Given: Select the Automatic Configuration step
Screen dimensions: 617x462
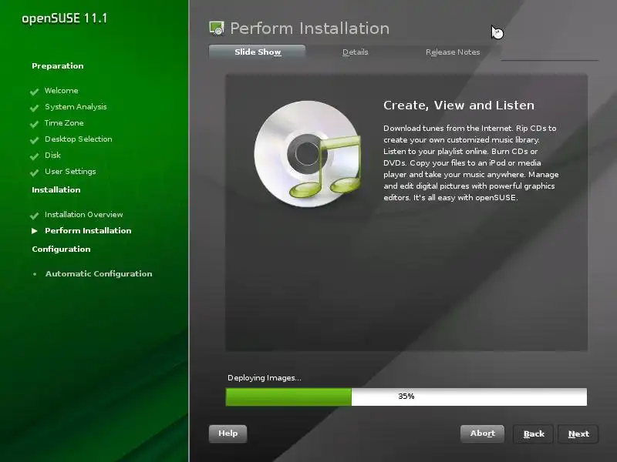Looking at the screenshot, I should coord(99,274).
